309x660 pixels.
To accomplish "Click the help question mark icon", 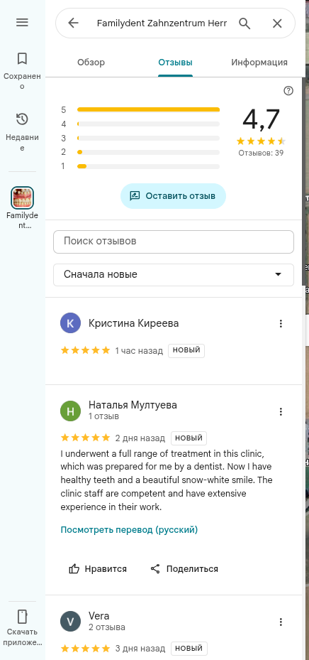I will (288, 90).
